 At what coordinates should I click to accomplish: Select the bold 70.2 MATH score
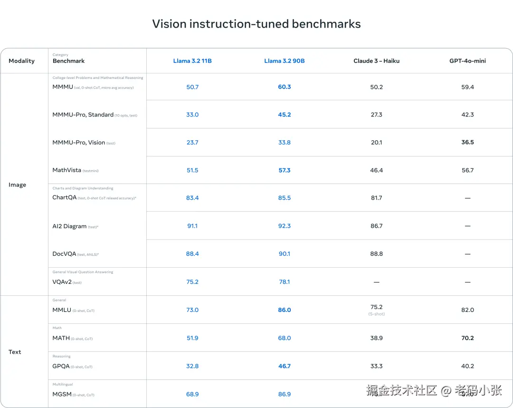(x=467, y=338)
